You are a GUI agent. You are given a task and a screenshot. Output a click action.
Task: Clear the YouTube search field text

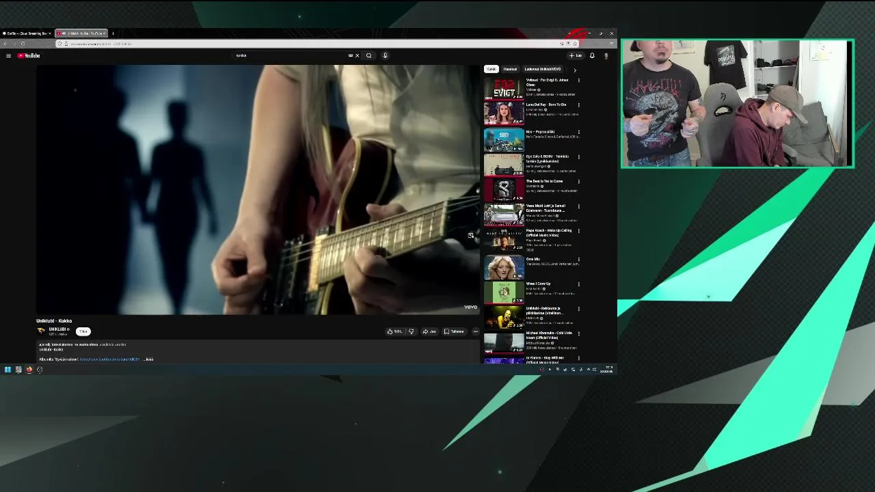pyautogui.click(x=357, y=55)
